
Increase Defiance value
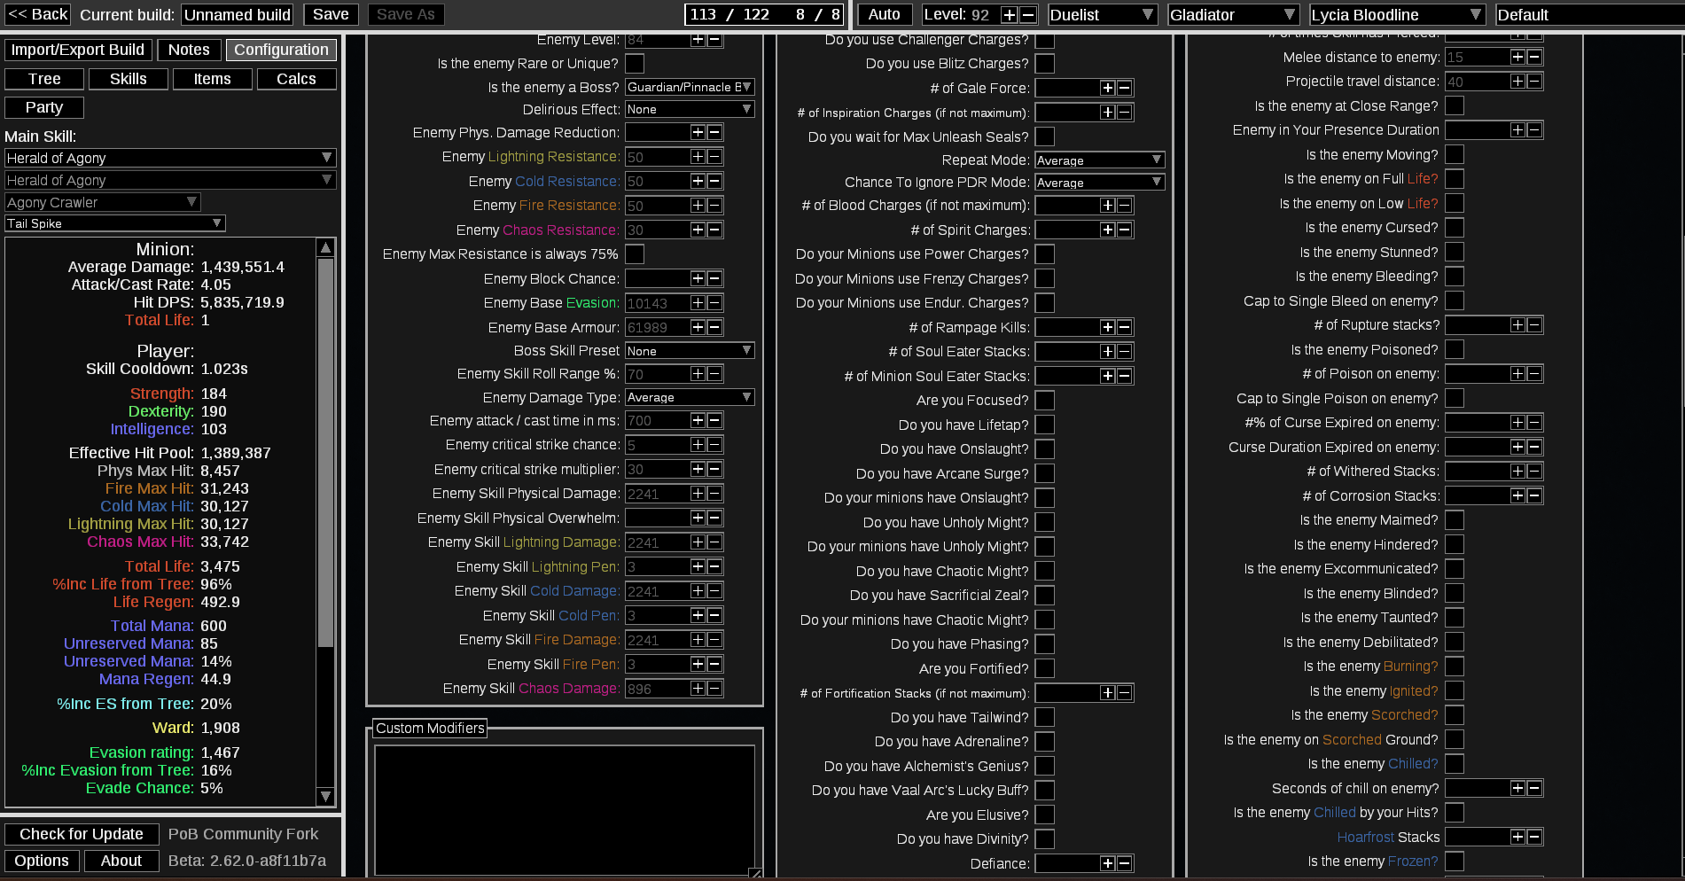tap(1108, 863)
